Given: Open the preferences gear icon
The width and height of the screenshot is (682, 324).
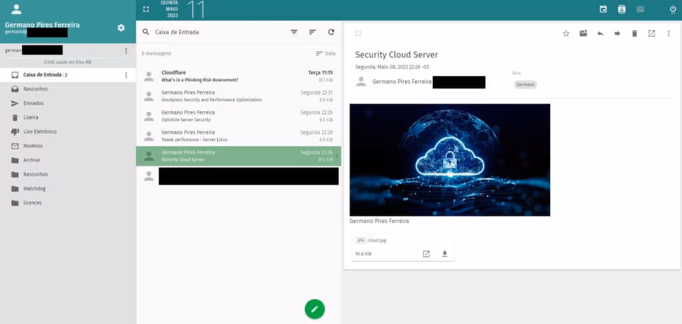Looking at the screenshot, I should [121, 27].
